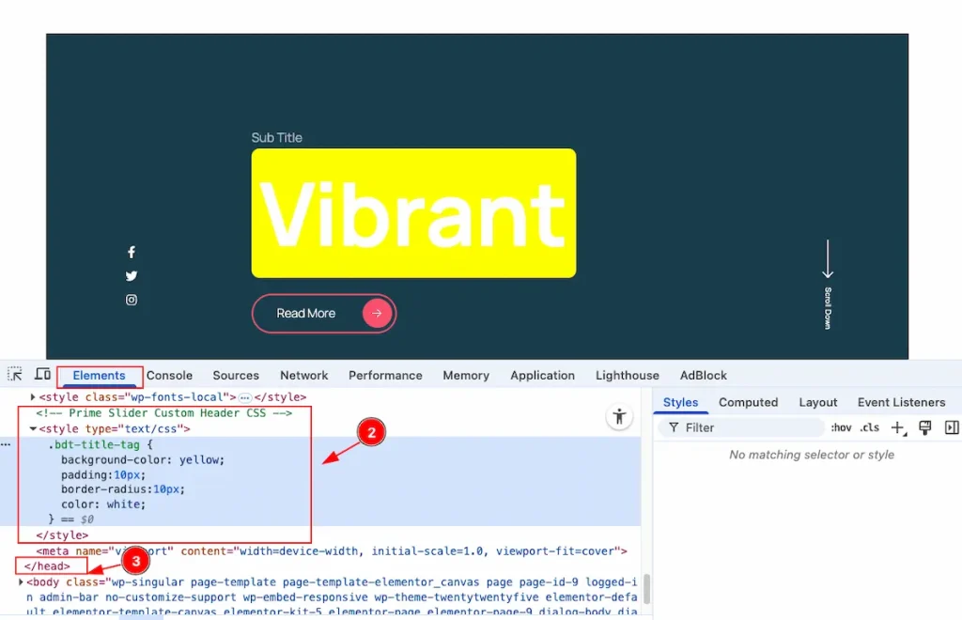
Task: Add a new style rule
Action: (897, 427)
